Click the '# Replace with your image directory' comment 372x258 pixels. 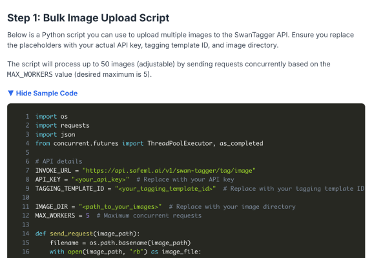232,206
